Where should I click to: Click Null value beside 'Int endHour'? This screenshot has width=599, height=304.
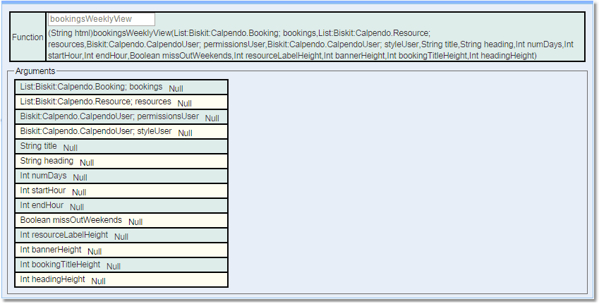(76, 207)
